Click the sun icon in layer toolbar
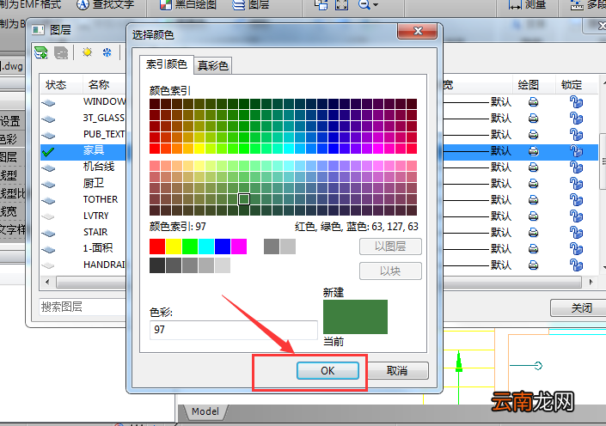The image size is (606, 426). pos(88,52)
